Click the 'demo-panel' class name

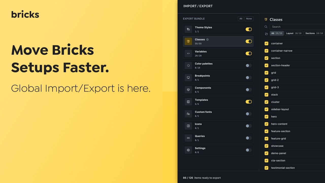pyautogui.click(x=279, y=153)
